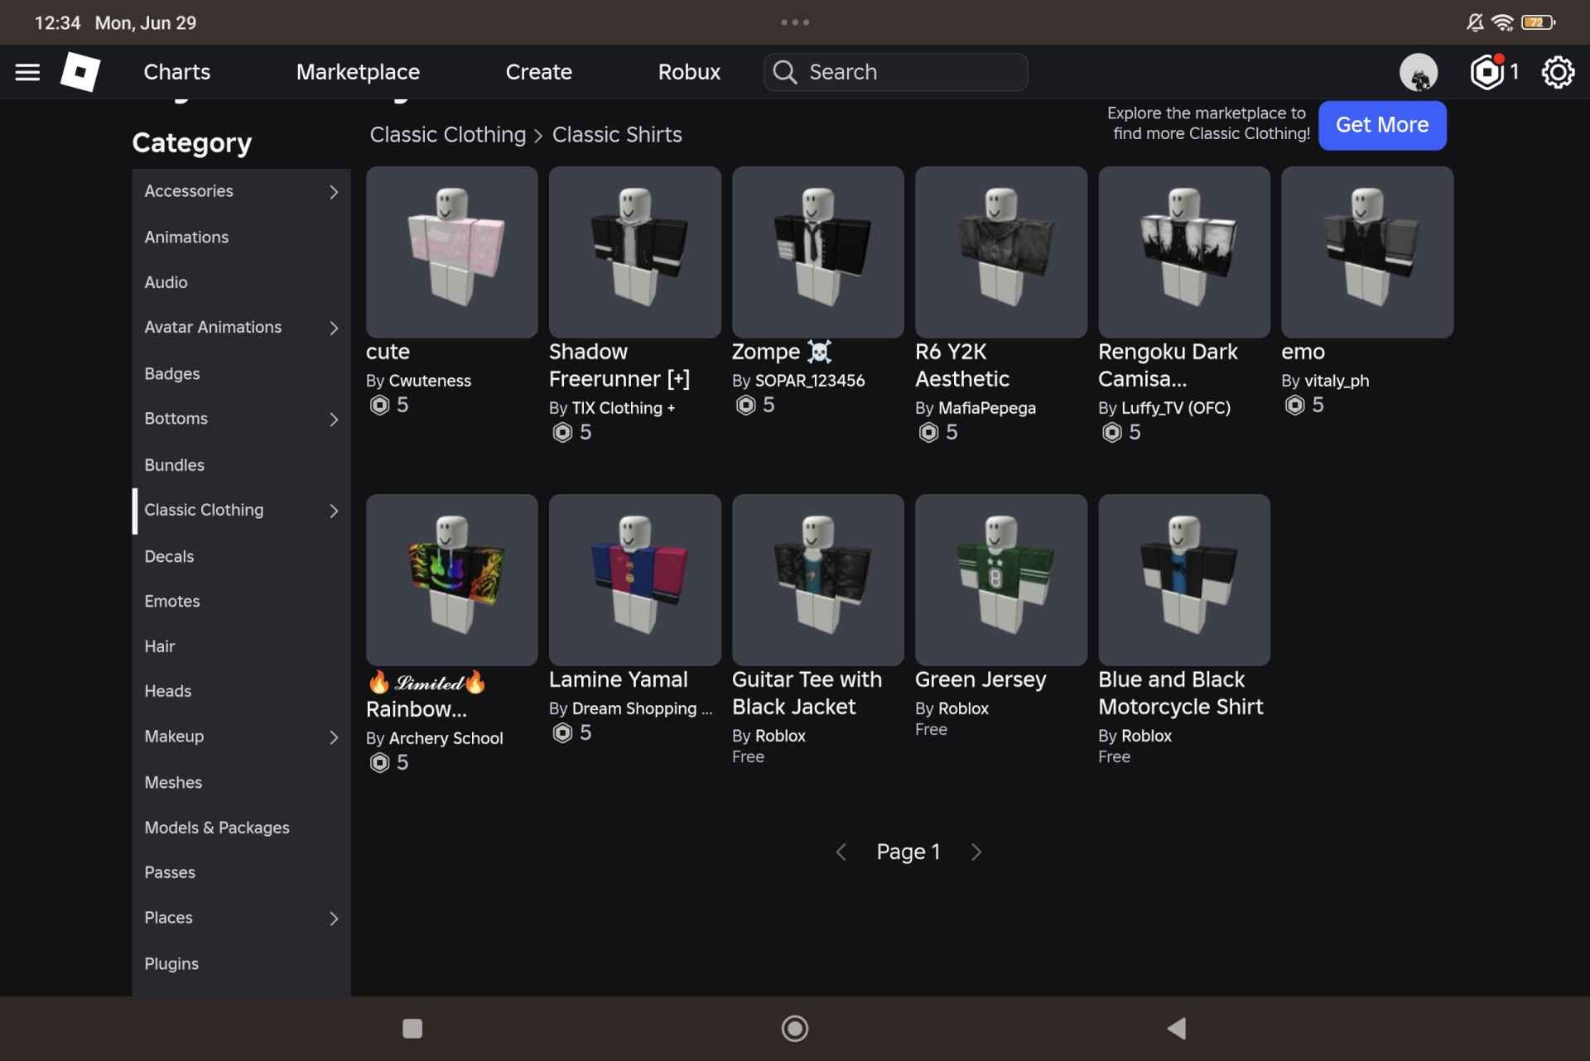Select the Meshes category

pyautogui.click(x=241, y=782)
